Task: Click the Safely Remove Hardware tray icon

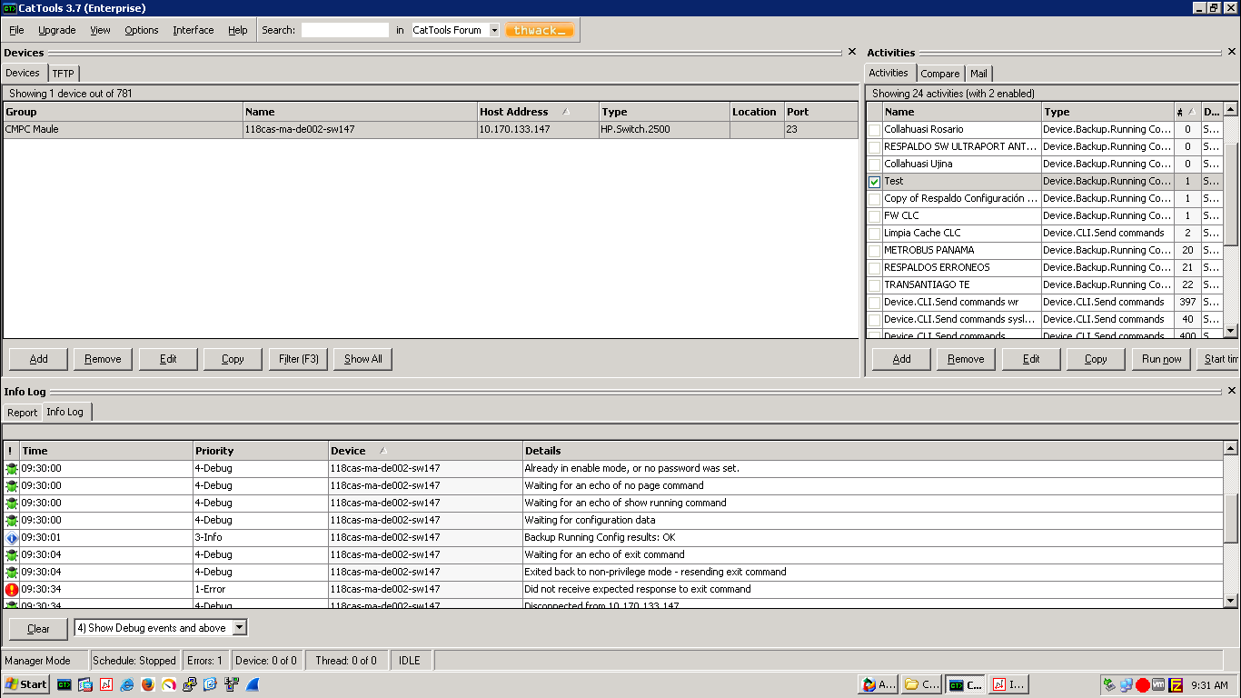Action: pyautogui.click(x=1109, y=685)
